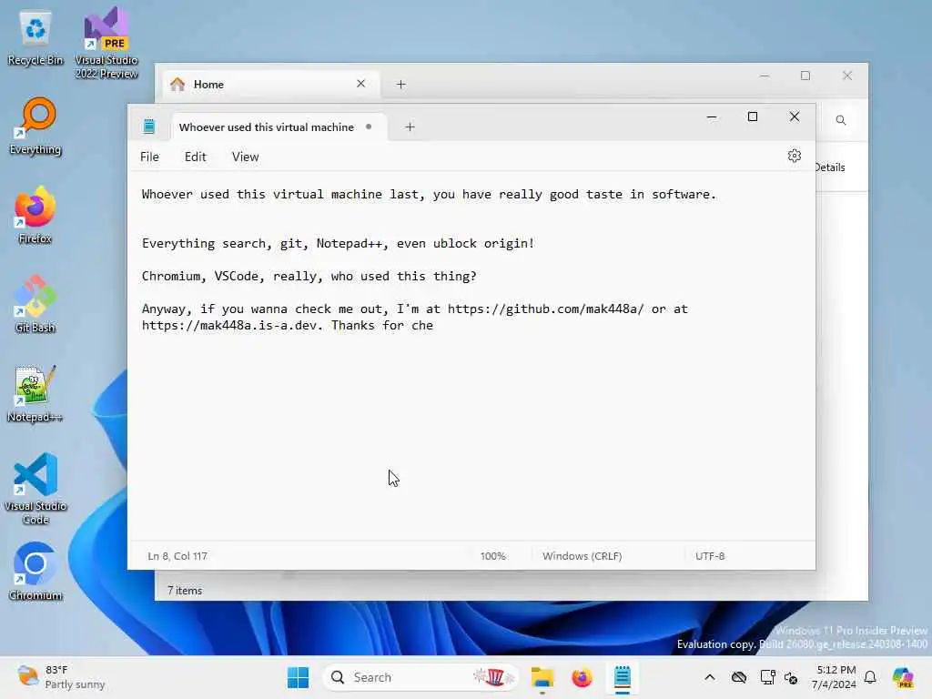
Task: Launch Firefox from the desktop shortcut
Action: pyautogui.click(x=35, y=215)
